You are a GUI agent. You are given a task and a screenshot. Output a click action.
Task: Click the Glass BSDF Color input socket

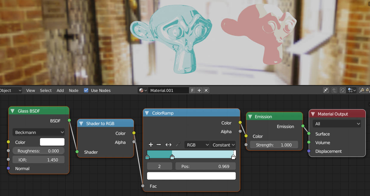tap(8, 142)
